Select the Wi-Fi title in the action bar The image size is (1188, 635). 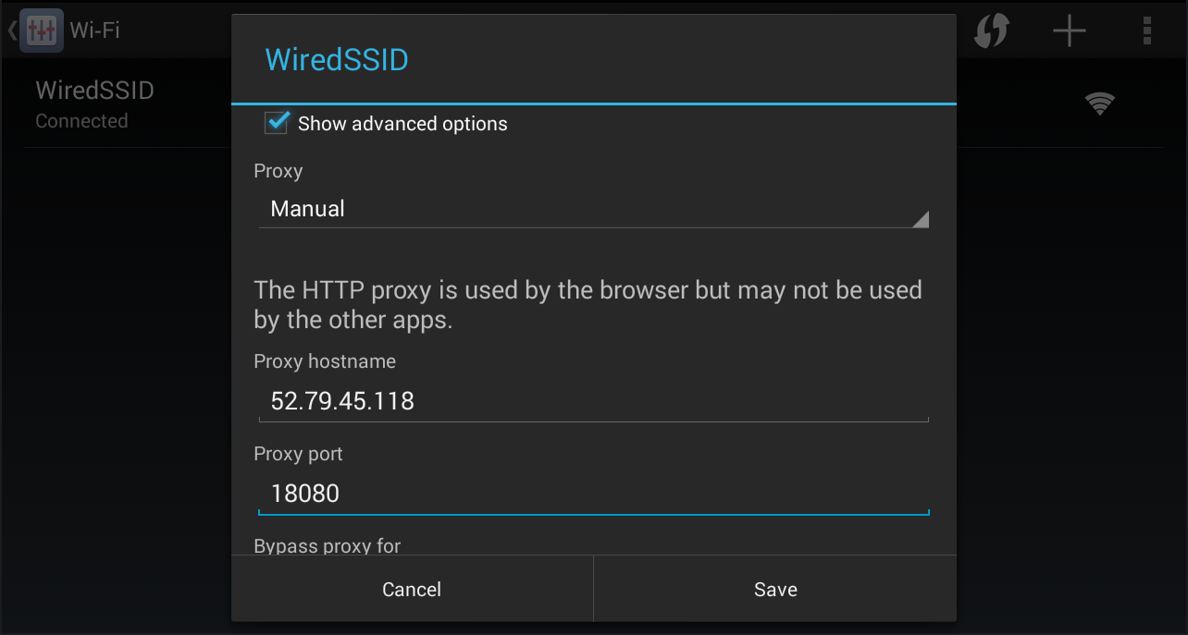click(x=95, y=31)
